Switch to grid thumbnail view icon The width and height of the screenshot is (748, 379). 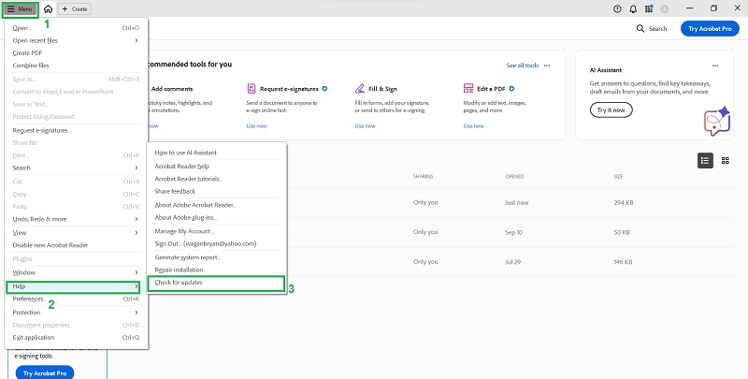click(726, 161)
